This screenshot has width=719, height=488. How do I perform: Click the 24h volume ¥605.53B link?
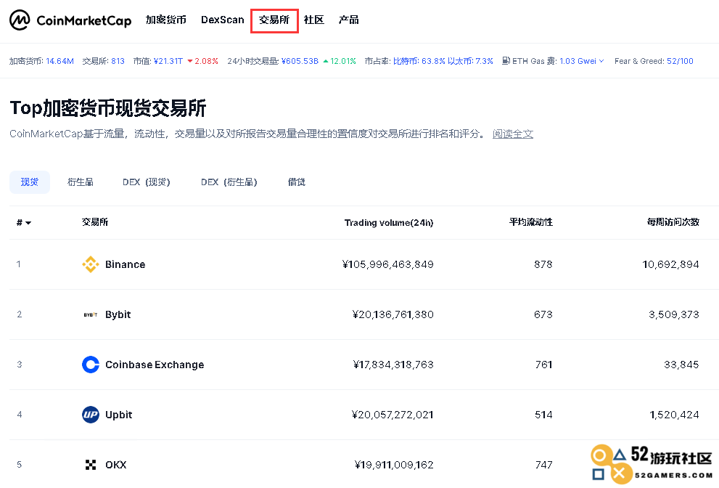(x=300, y=61)
